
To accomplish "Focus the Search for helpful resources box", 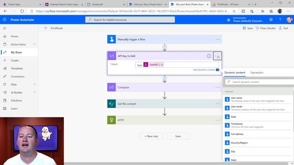I will click(130, 20).
